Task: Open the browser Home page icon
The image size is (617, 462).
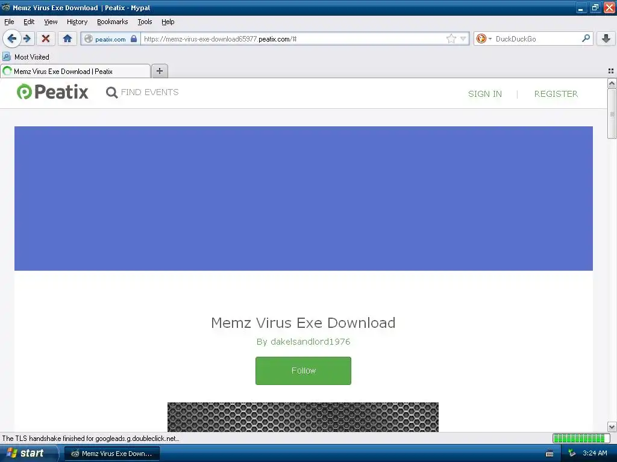Action: (67, 38)
